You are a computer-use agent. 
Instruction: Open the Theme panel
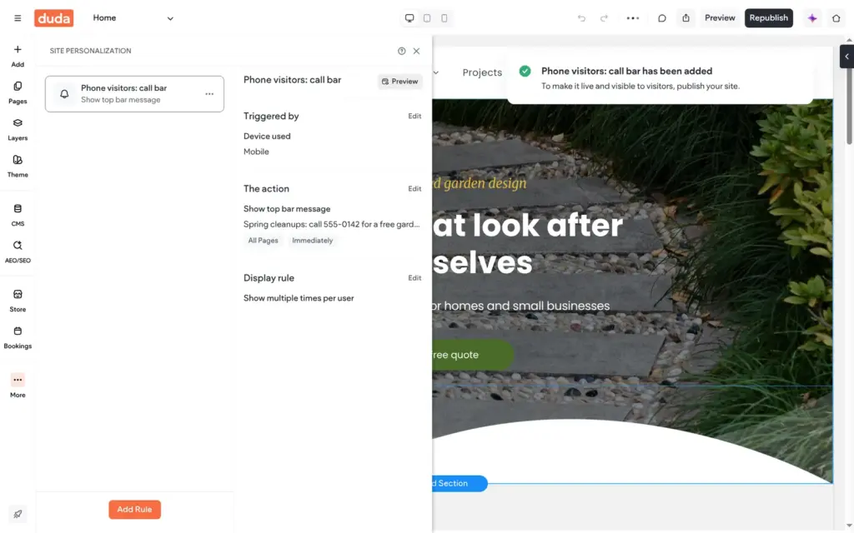[x=18, y=167]
